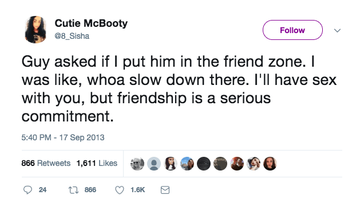Screen dimensions: 364x211
Task: Open Cutie McBooty's profile picture
Action: click(35, 30)
